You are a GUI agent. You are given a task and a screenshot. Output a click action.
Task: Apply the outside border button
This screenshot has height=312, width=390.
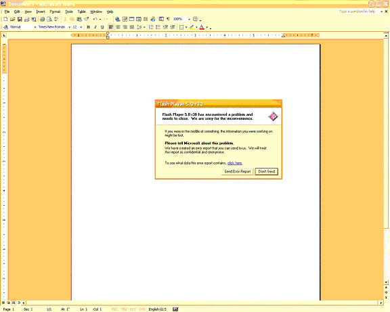[x=181, y=27]
